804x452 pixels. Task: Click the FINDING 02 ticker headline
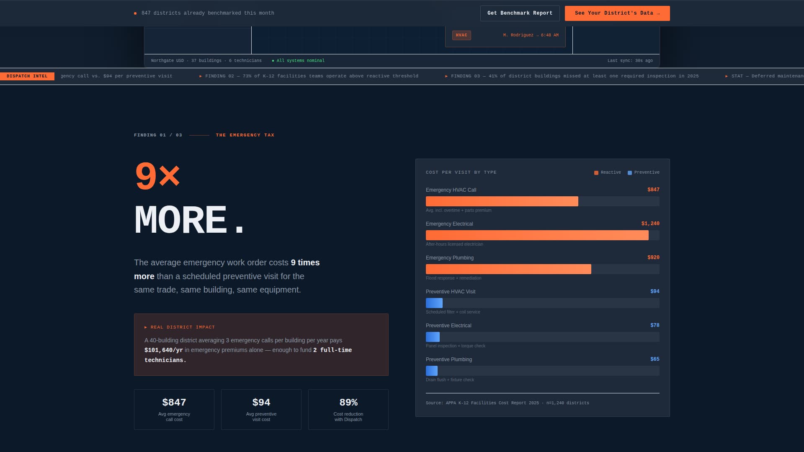click(312, 76)
